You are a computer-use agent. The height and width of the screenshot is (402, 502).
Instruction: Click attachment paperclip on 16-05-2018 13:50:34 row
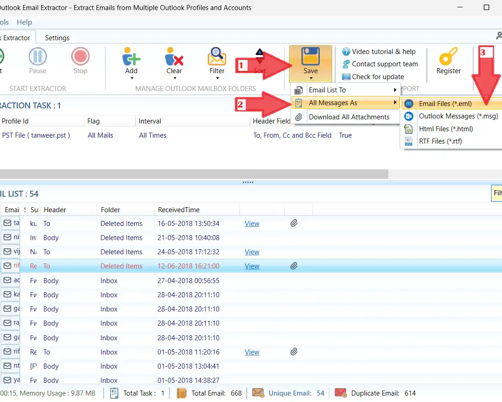pyautogui.click(x=294, y=223)
